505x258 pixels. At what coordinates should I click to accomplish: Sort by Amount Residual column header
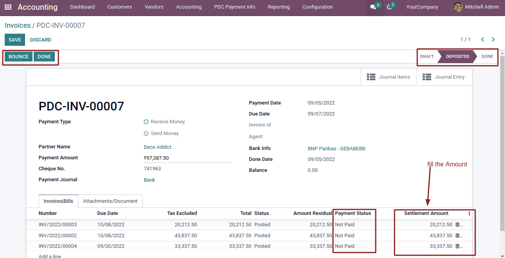(313, 213)
